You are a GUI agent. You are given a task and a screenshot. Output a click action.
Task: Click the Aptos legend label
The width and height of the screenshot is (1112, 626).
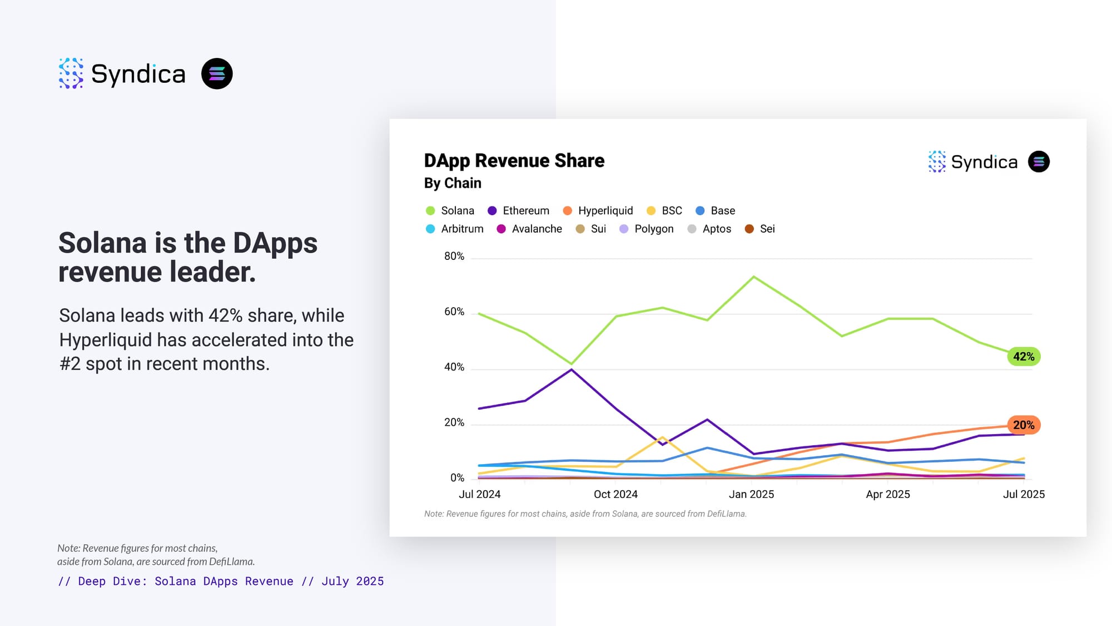(x=717, y=229)
